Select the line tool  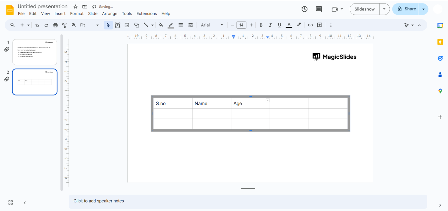146,25
